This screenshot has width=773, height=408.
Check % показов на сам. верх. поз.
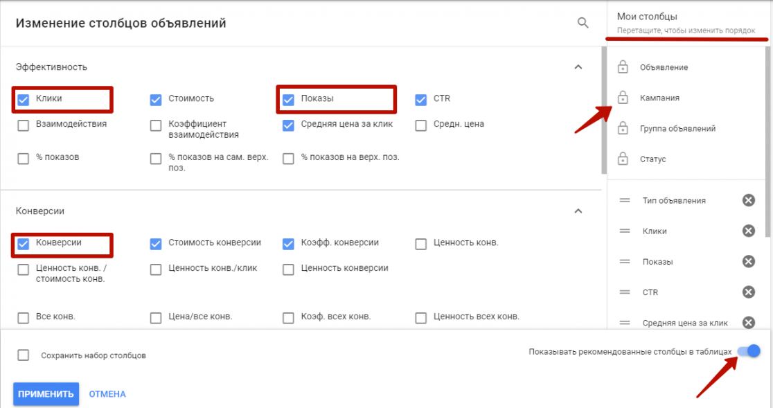click(x=156, y=159)
